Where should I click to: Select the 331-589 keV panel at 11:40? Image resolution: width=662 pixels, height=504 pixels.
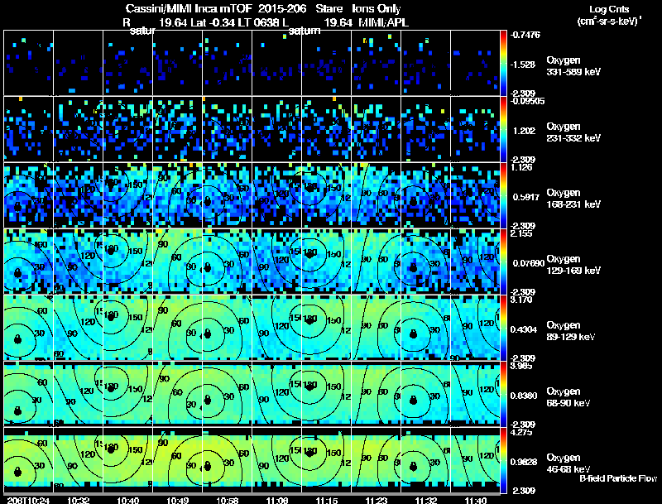tap(475, 63)
